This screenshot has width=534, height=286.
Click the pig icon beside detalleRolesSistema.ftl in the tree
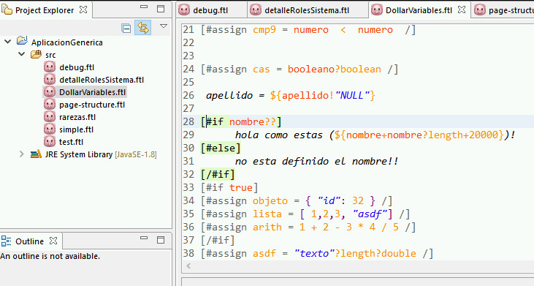click(50, 80)
